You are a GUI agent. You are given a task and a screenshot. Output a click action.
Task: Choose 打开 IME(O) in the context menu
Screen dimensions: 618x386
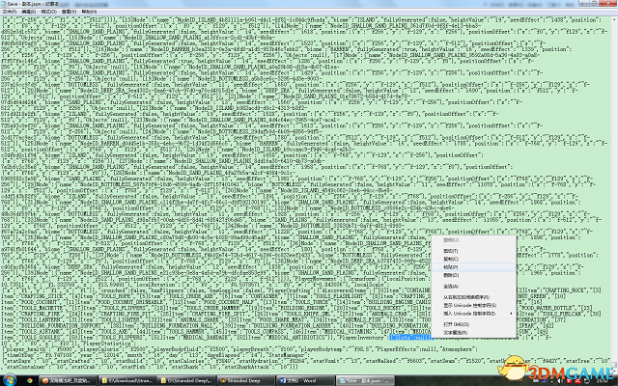456,324
